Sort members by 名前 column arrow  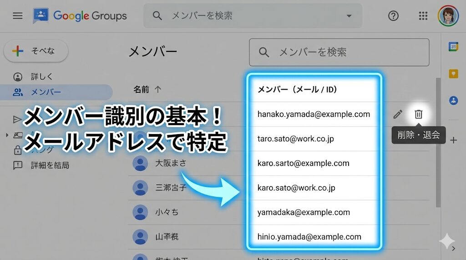click(158, 90)
